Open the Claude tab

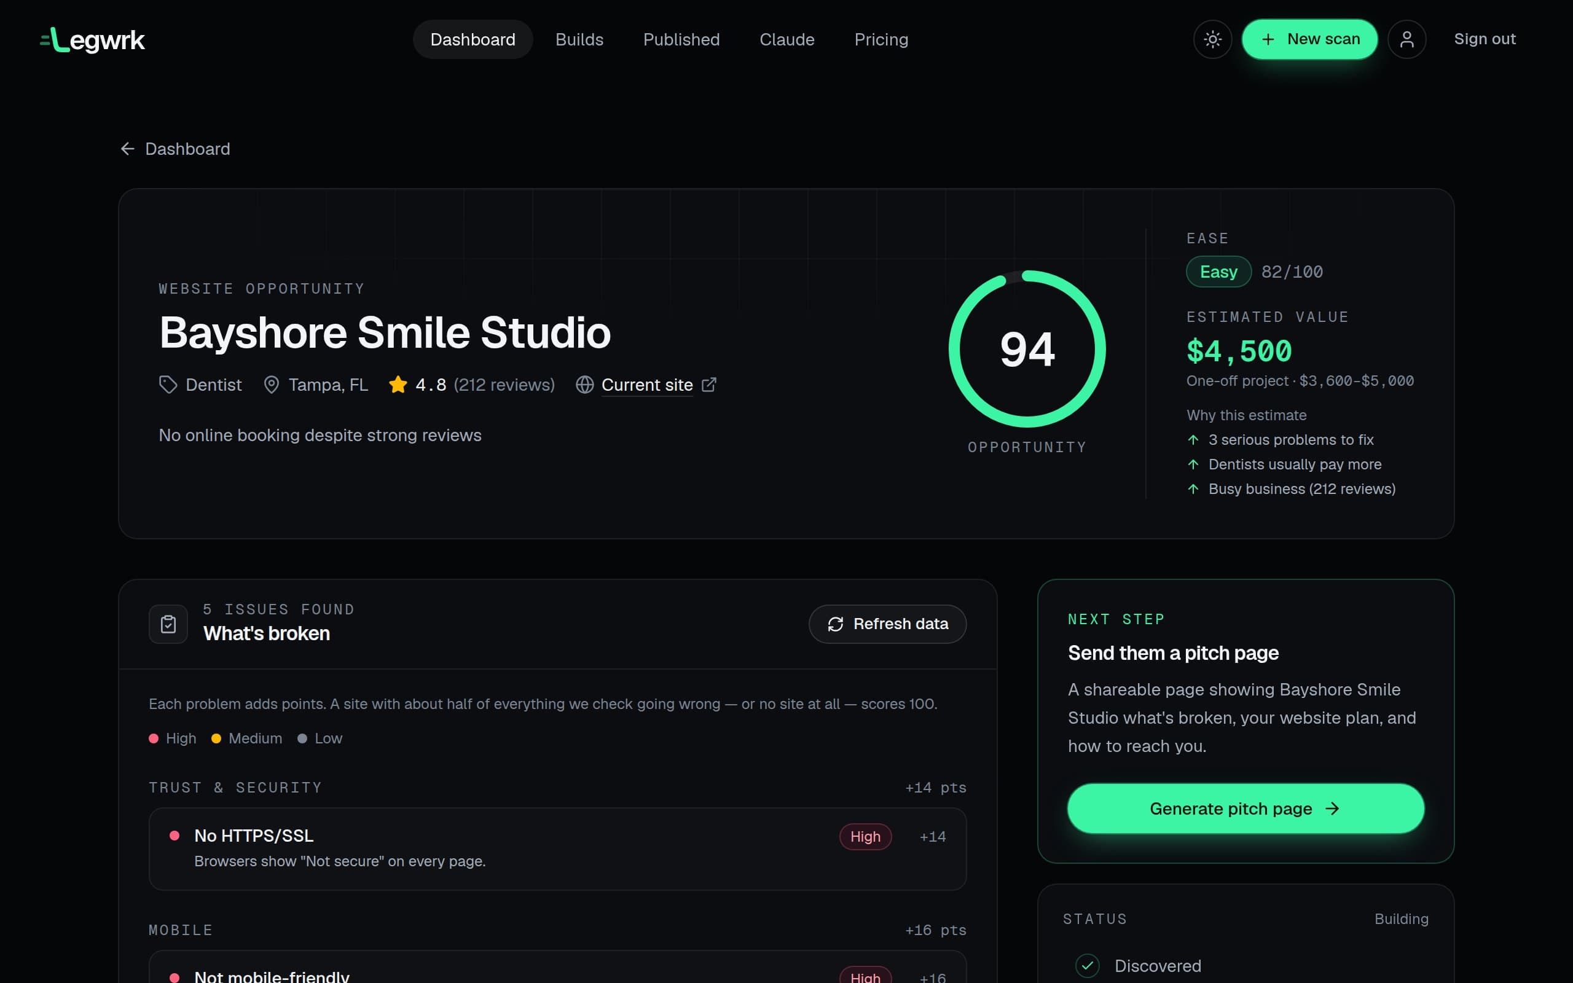(786, 40)
